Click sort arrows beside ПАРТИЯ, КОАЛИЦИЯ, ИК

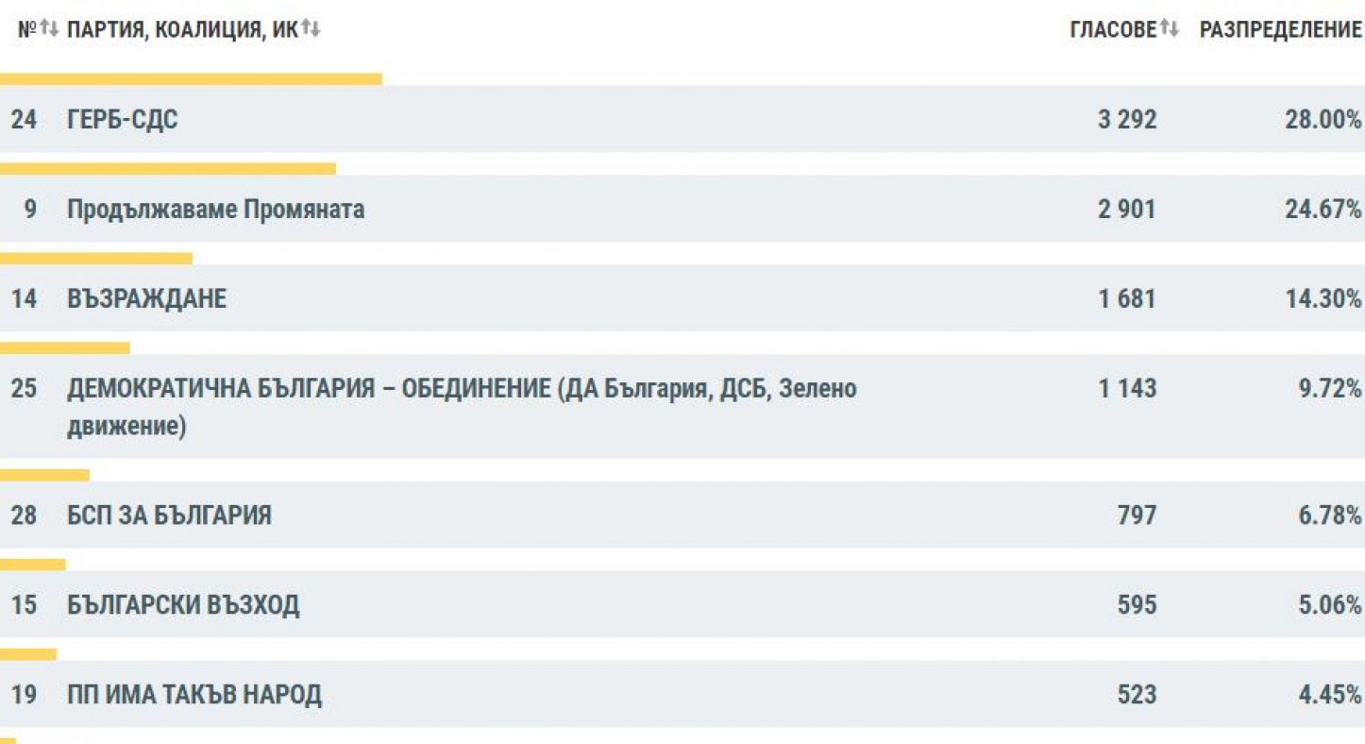tap(311, 30)
